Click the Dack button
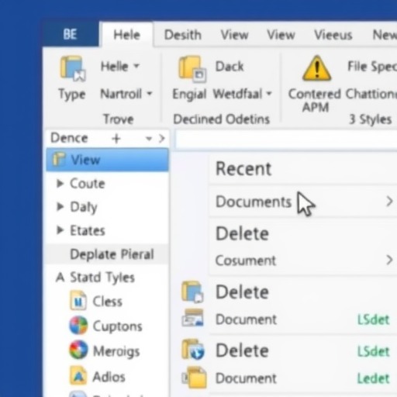Image resolution: width=397 pixels, height=397 pixels. point(230,67)
